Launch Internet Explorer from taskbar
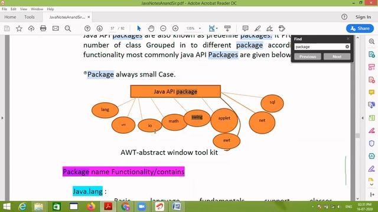Viewport: 378px width, 212px height. 22,207
